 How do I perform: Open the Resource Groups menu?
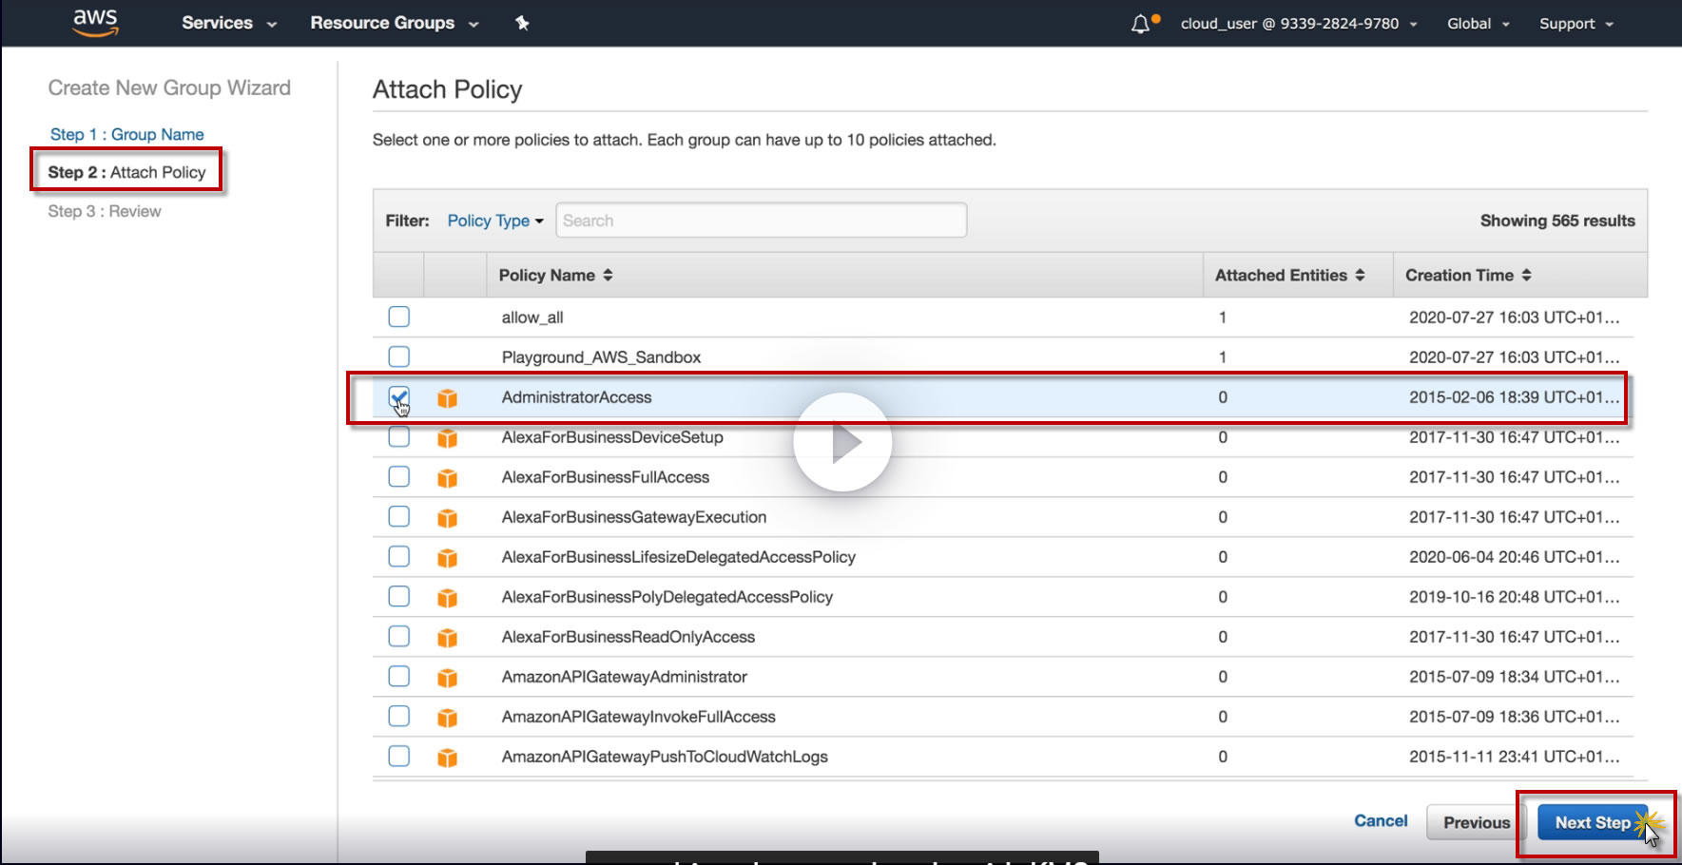point(394,23)
